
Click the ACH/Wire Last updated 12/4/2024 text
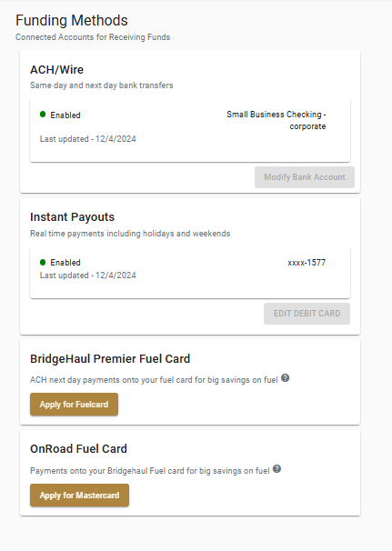click(88, 139)
